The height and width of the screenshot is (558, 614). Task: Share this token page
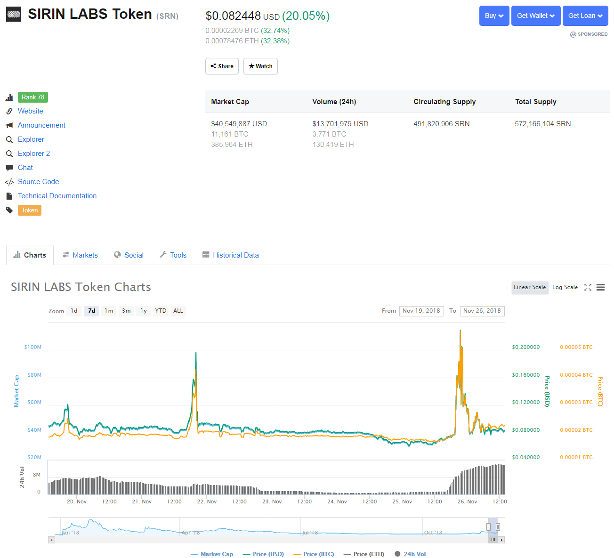pyautogui.click(x=222, y=66)
